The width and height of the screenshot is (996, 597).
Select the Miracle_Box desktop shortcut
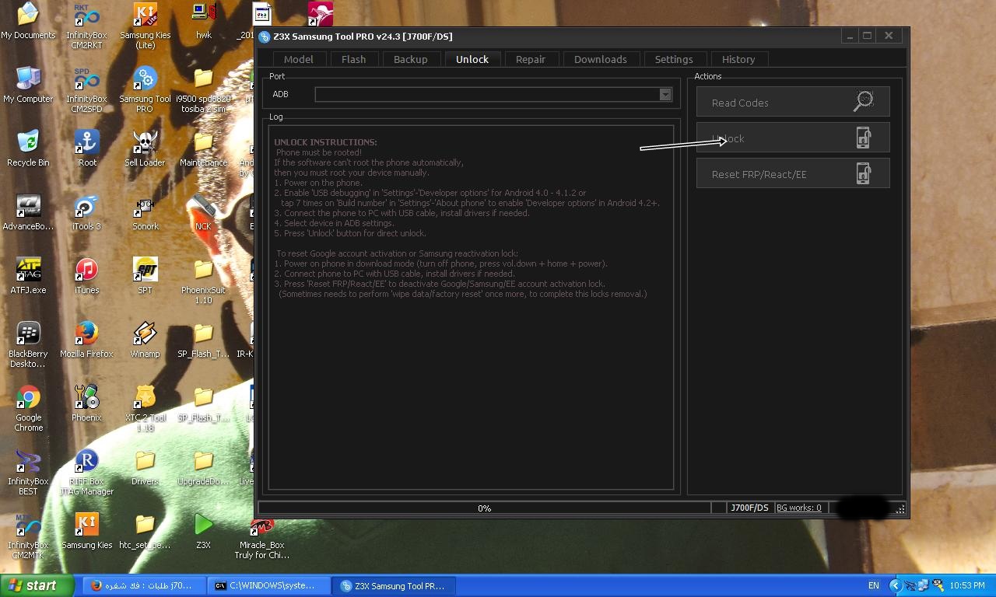261,536
